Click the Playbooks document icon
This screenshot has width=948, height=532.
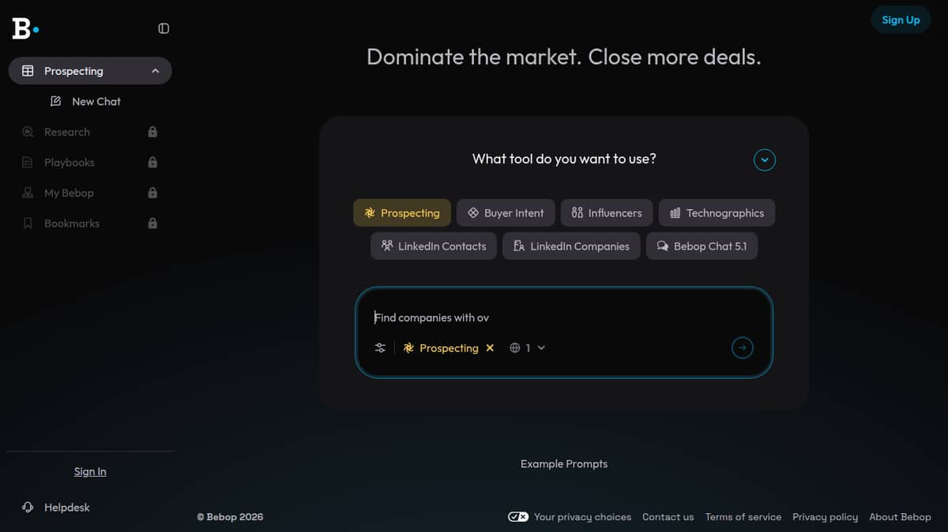click(x=28, y=163)
